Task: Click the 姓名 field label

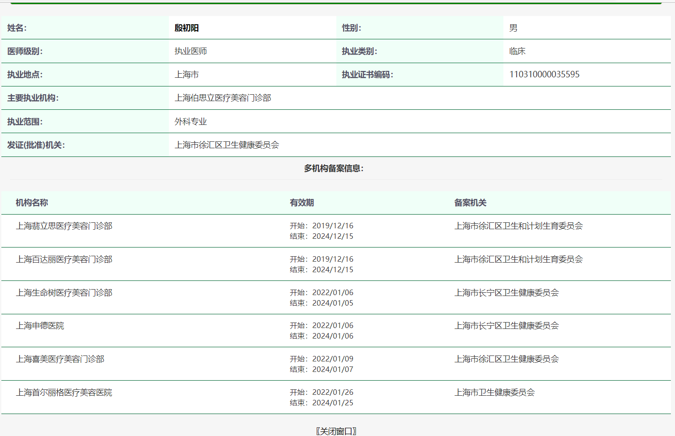Action: [x=17, y=28]
